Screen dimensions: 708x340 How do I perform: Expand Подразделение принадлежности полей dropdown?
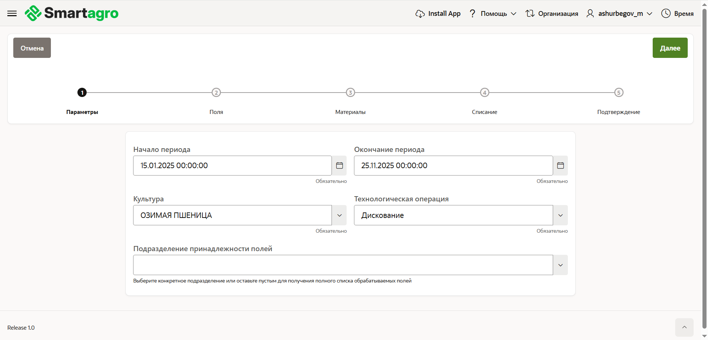560,265
